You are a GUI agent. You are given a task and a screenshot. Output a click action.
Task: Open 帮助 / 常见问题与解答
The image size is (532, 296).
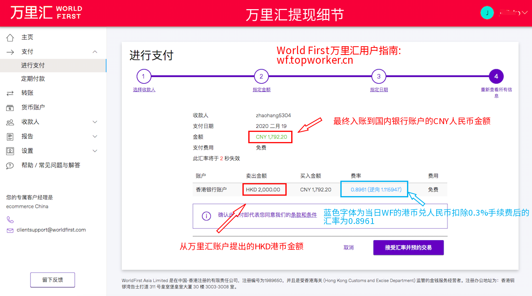coord(51,165)
